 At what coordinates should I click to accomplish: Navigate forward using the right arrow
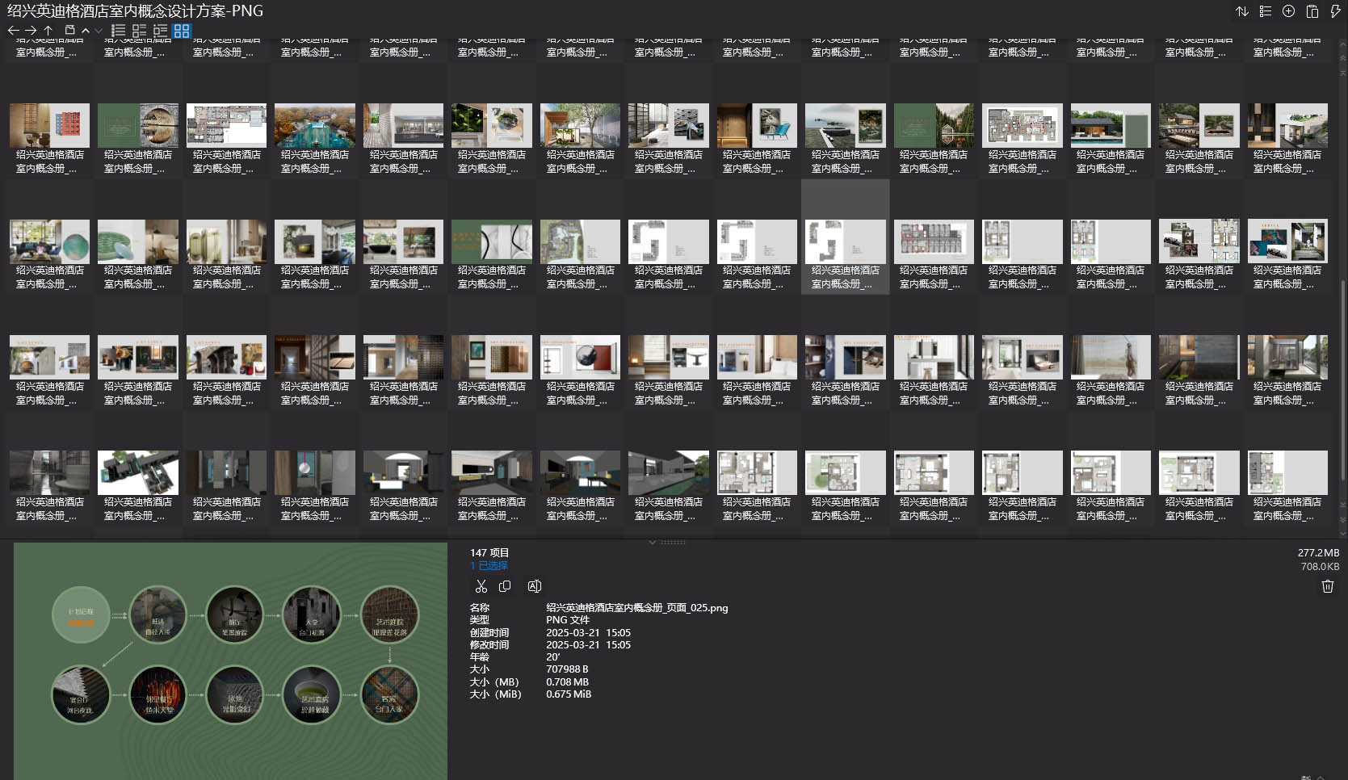(x=31, y=31)
